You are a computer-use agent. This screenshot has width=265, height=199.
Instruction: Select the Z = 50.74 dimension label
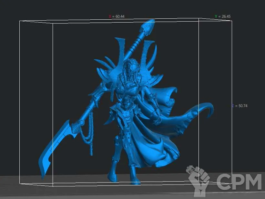tap(240, 106)
